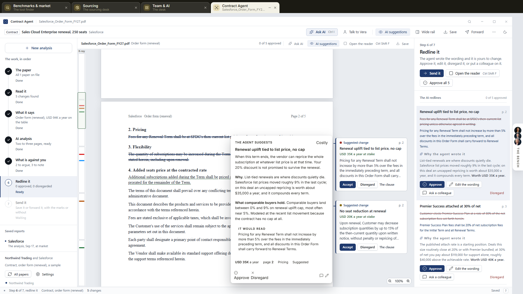Screen dimensions: 523x294
Task: Open Settings in the left sidebar
Action: pos(45,274)
